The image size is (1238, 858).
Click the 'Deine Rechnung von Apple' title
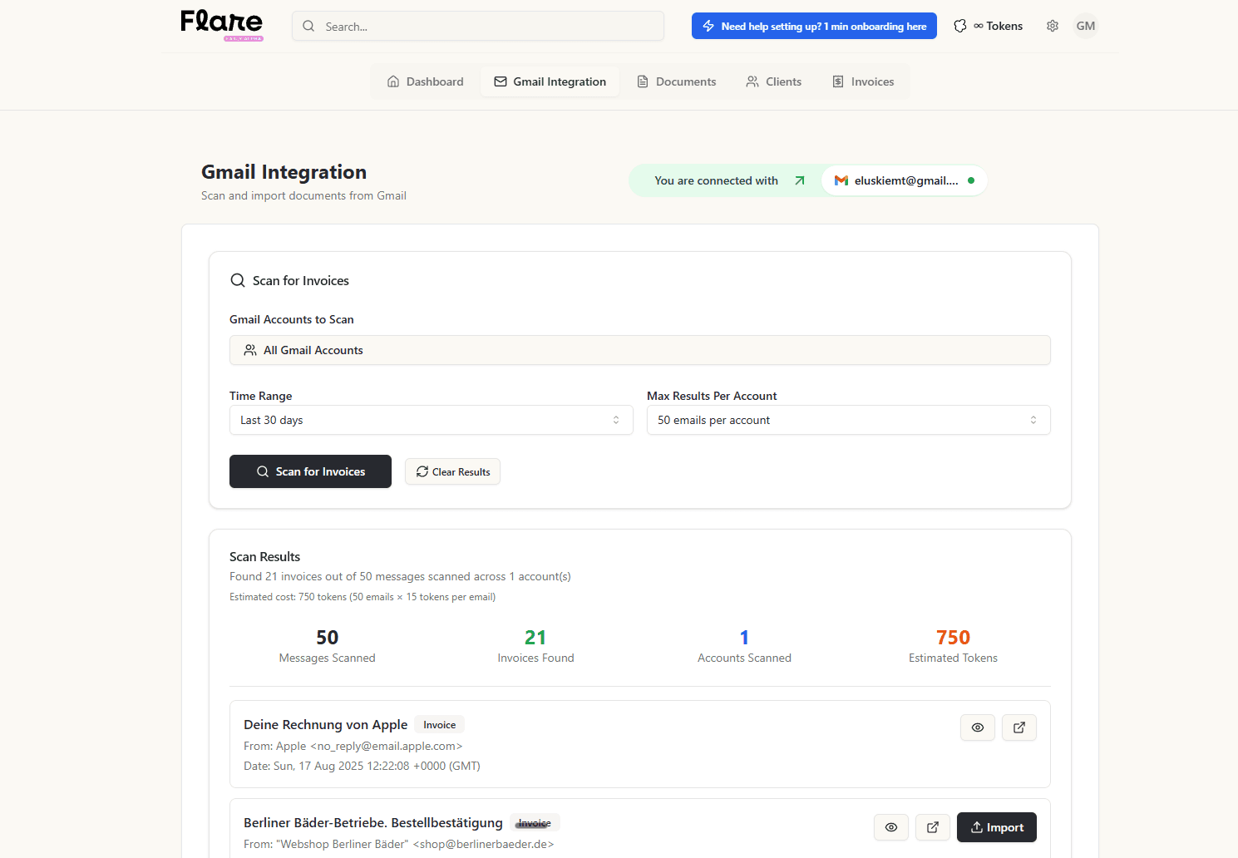click(326, 724)
